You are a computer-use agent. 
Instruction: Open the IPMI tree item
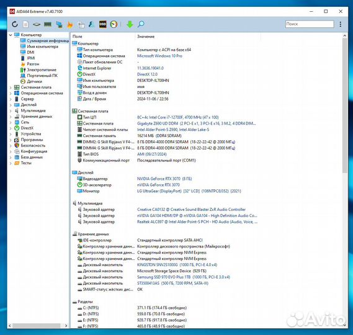[x=31, y=58]
